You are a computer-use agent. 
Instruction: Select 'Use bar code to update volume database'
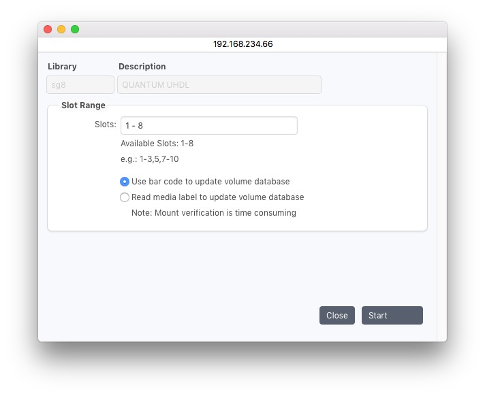pyautogui.click(x=125, y=182)
